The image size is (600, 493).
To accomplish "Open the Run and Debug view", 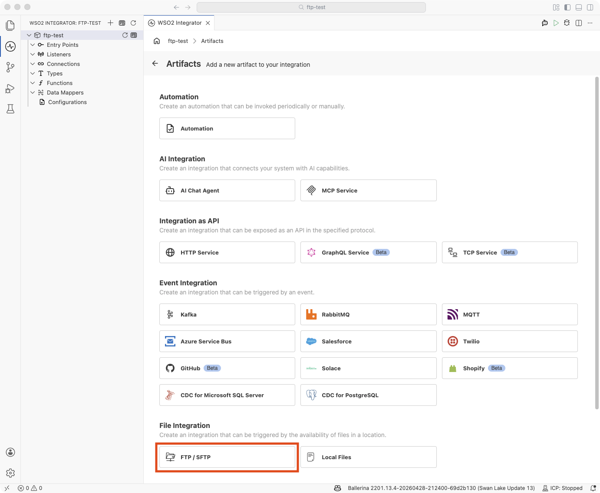I will pyautogui.click(x=10, y=88).
